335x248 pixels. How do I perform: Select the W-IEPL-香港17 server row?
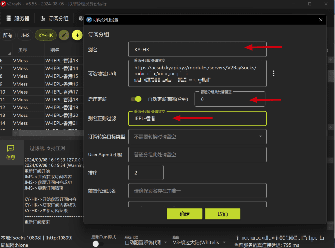[42, 92]
